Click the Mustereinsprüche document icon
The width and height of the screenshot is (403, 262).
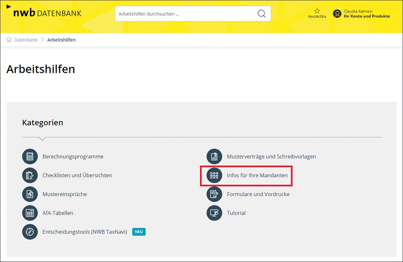pyautogui.click(x=30, y=194)
